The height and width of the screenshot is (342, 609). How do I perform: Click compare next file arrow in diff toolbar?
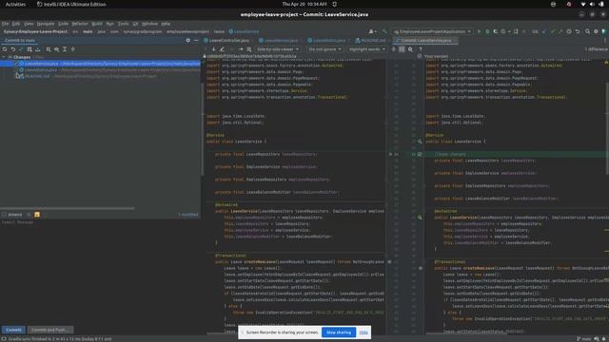point(241,49)
